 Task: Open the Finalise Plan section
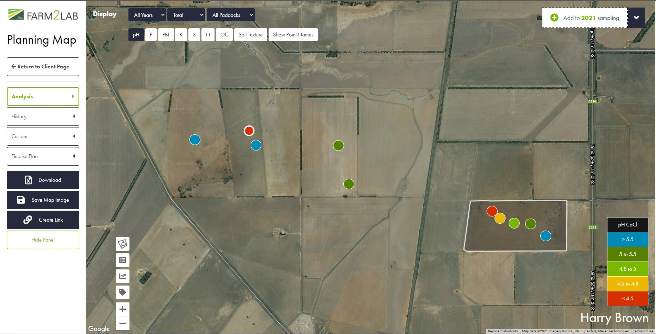tap(43, 156)
